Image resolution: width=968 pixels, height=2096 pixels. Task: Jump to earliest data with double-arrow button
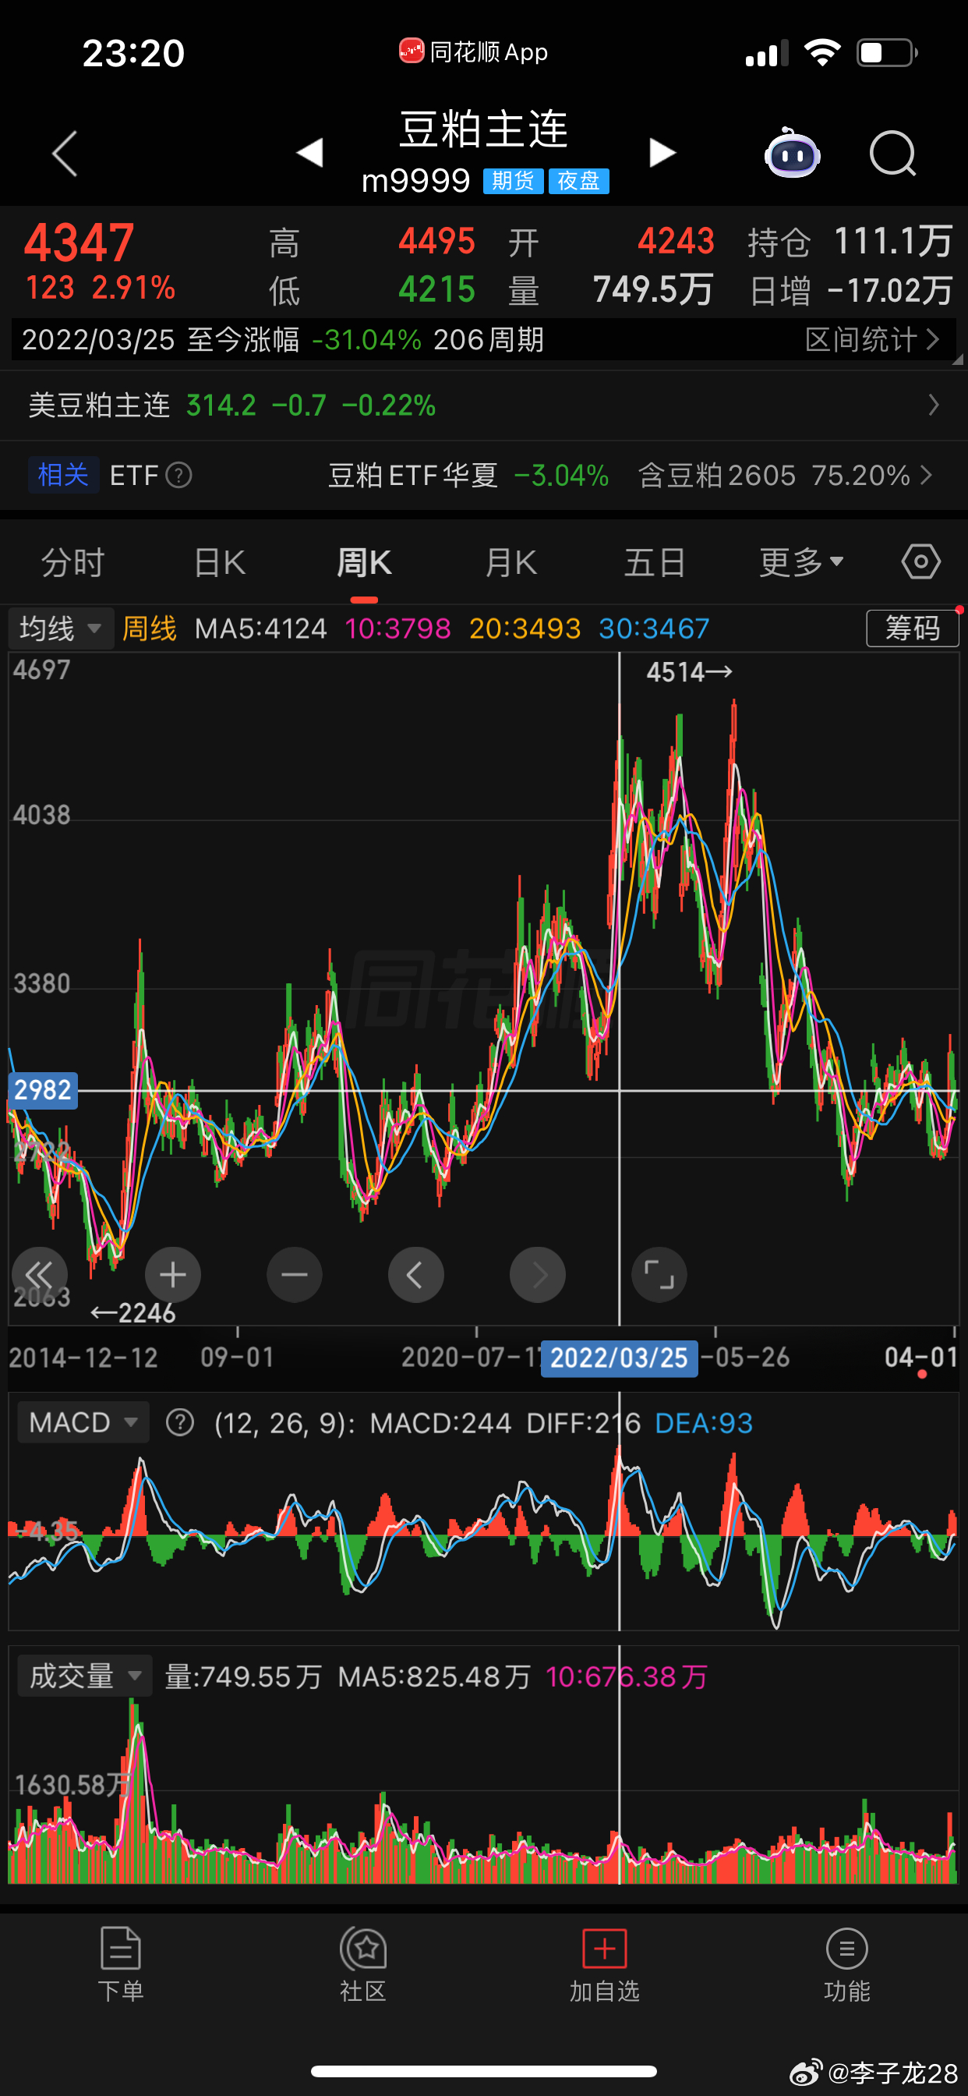(x=40, y=1274)
